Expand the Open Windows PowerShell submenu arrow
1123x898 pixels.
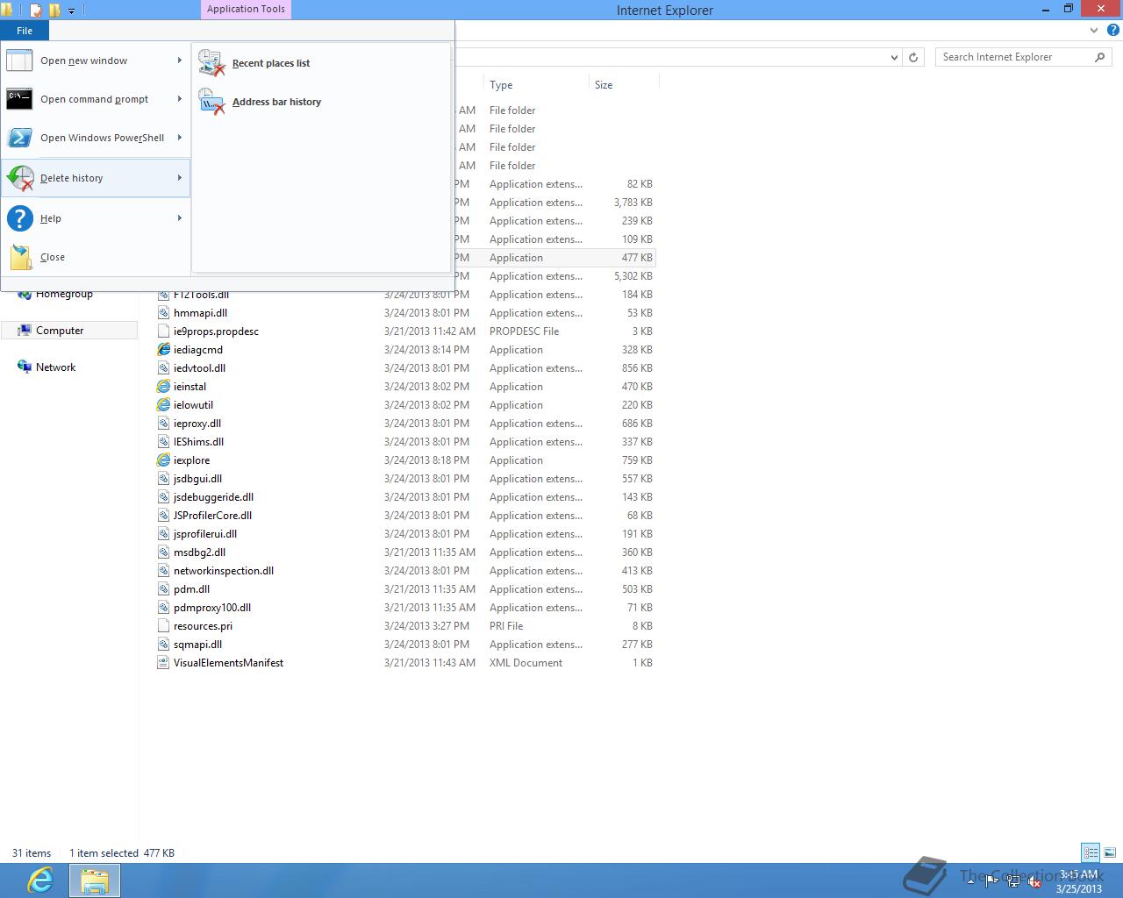pyautogui.click(x=179, y=138)
